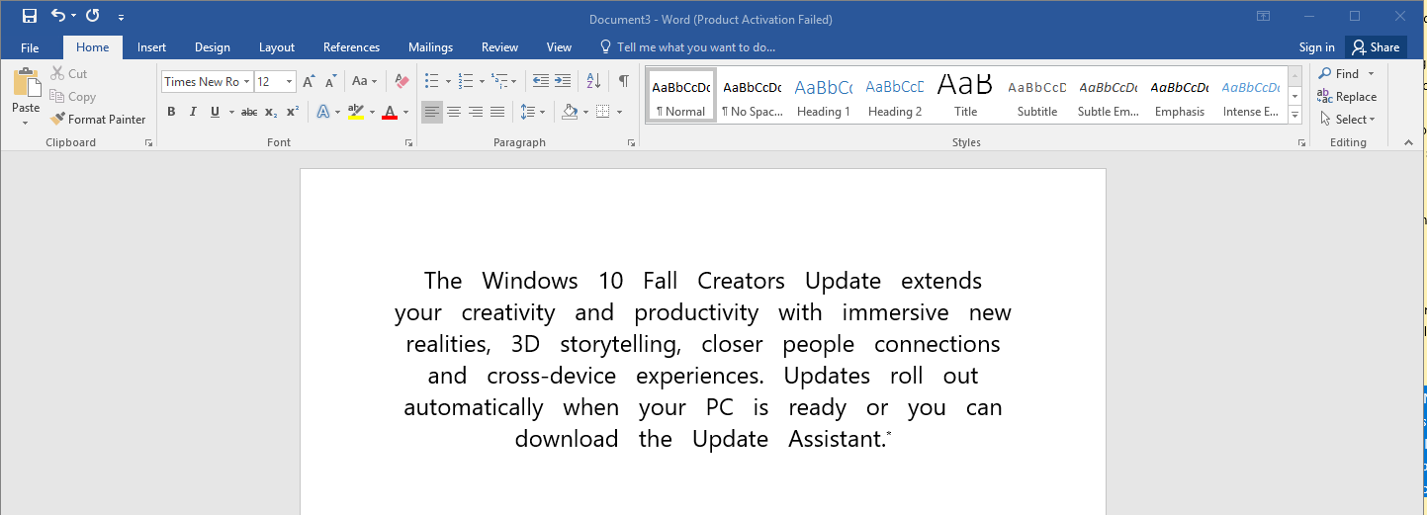Click Line and Paragraph Spacing icon
The height and width of the screenshot is (515, 1427).
[528, 113]
